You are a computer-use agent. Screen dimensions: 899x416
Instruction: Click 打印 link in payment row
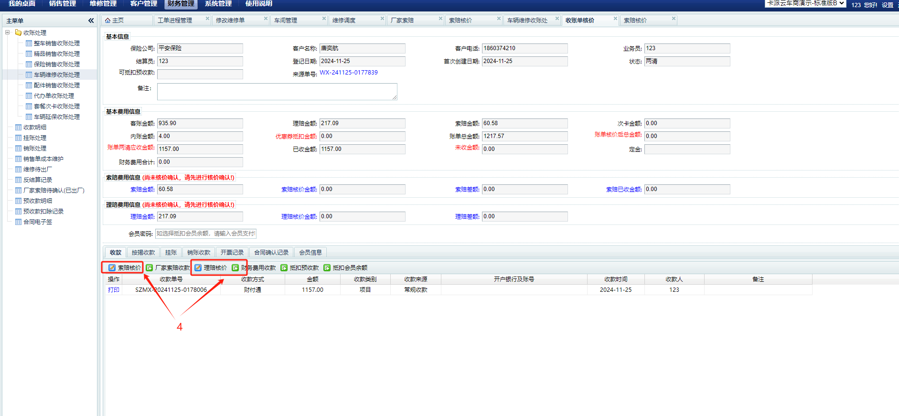point(114,290)
